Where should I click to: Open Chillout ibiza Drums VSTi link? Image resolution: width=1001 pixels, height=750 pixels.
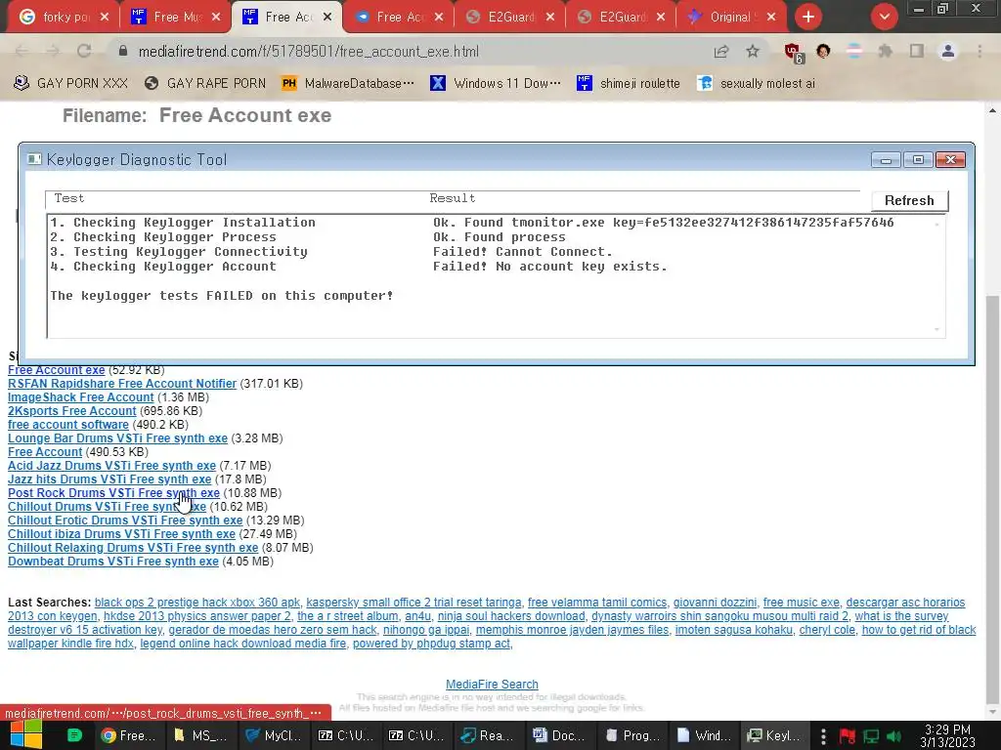point(121,534)
